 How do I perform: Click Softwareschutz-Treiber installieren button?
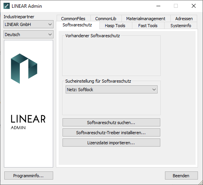(111, 133)
